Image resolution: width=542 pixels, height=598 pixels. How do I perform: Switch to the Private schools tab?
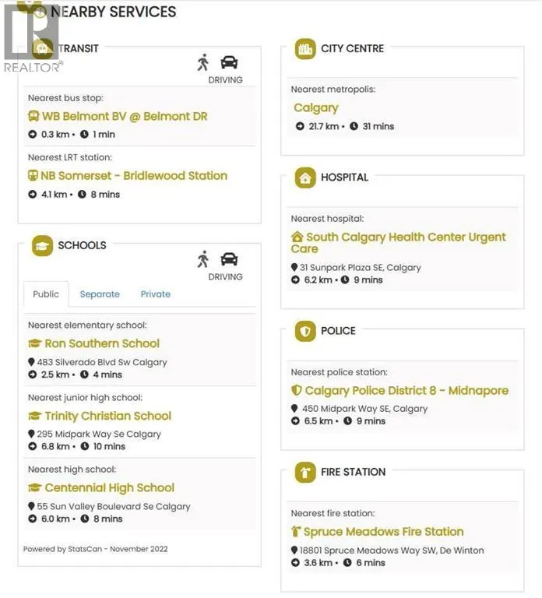[x=155, y=294]
